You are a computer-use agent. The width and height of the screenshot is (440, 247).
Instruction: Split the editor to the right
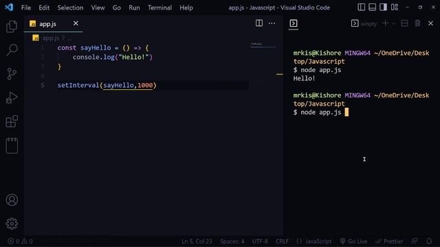pos(259,23)
